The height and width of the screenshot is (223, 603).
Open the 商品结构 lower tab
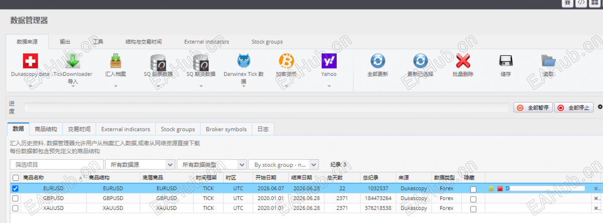pos(46,129)
